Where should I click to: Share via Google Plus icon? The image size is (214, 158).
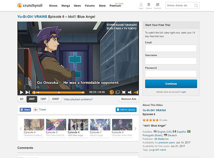click(36, 110)
